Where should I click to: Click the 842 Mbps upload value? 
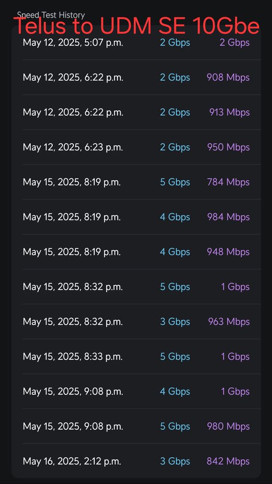(x=228, y=461)
